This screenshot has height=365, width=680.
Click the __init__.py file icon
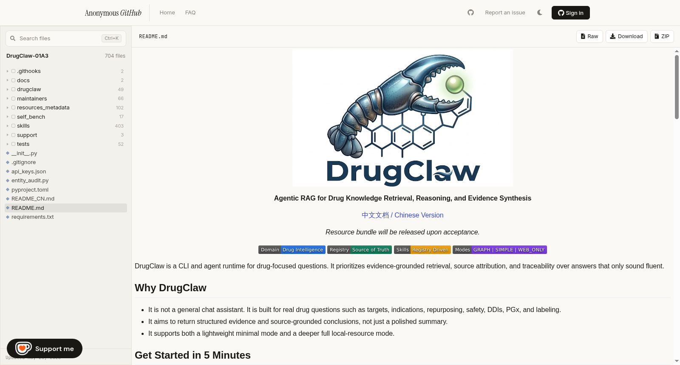pyautogui.click(x=8, y=153)
